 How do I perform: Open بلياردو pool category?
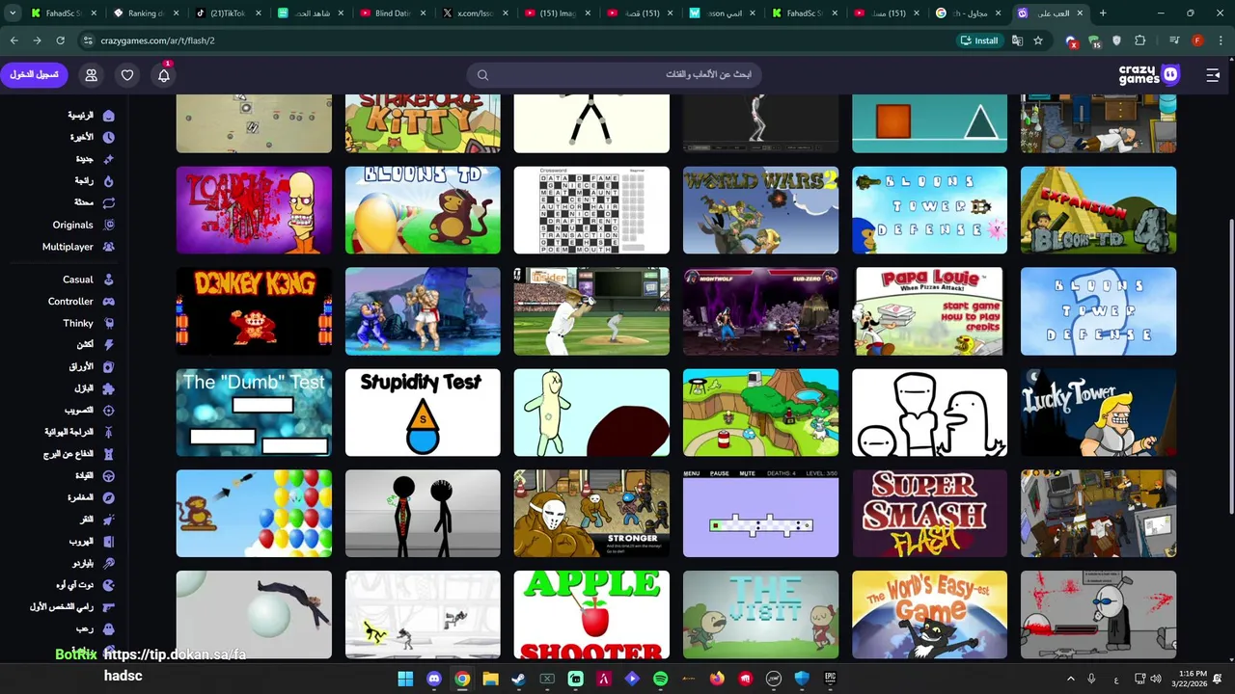point(93,563)
